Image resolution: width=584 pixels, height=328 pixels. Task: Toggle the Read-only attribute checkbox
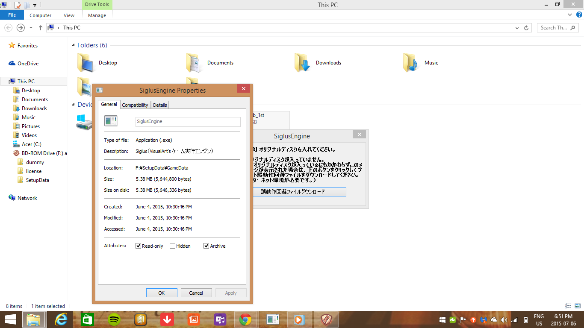[x=139, y=246]
